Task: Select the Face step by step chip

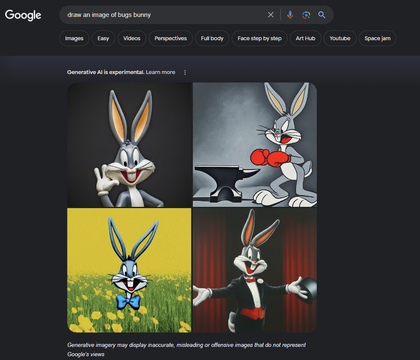Action: click(260, 38)
